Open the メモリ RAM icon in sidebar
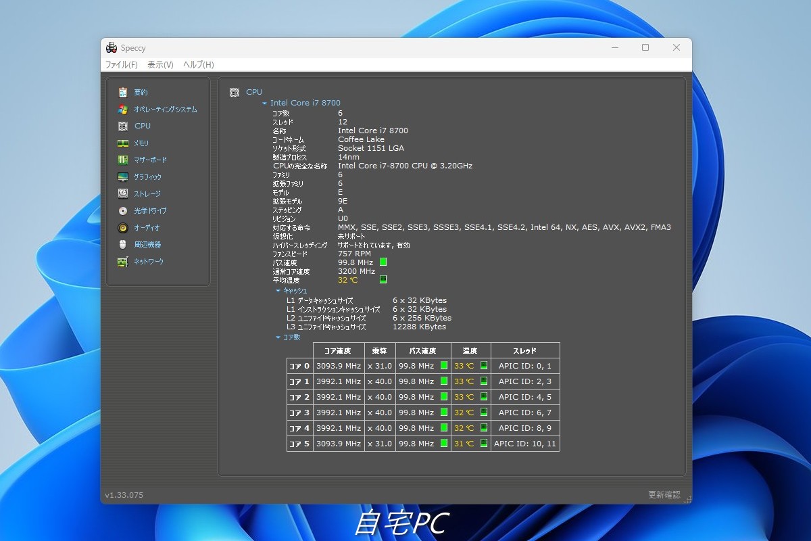 (x=122, y=143)
